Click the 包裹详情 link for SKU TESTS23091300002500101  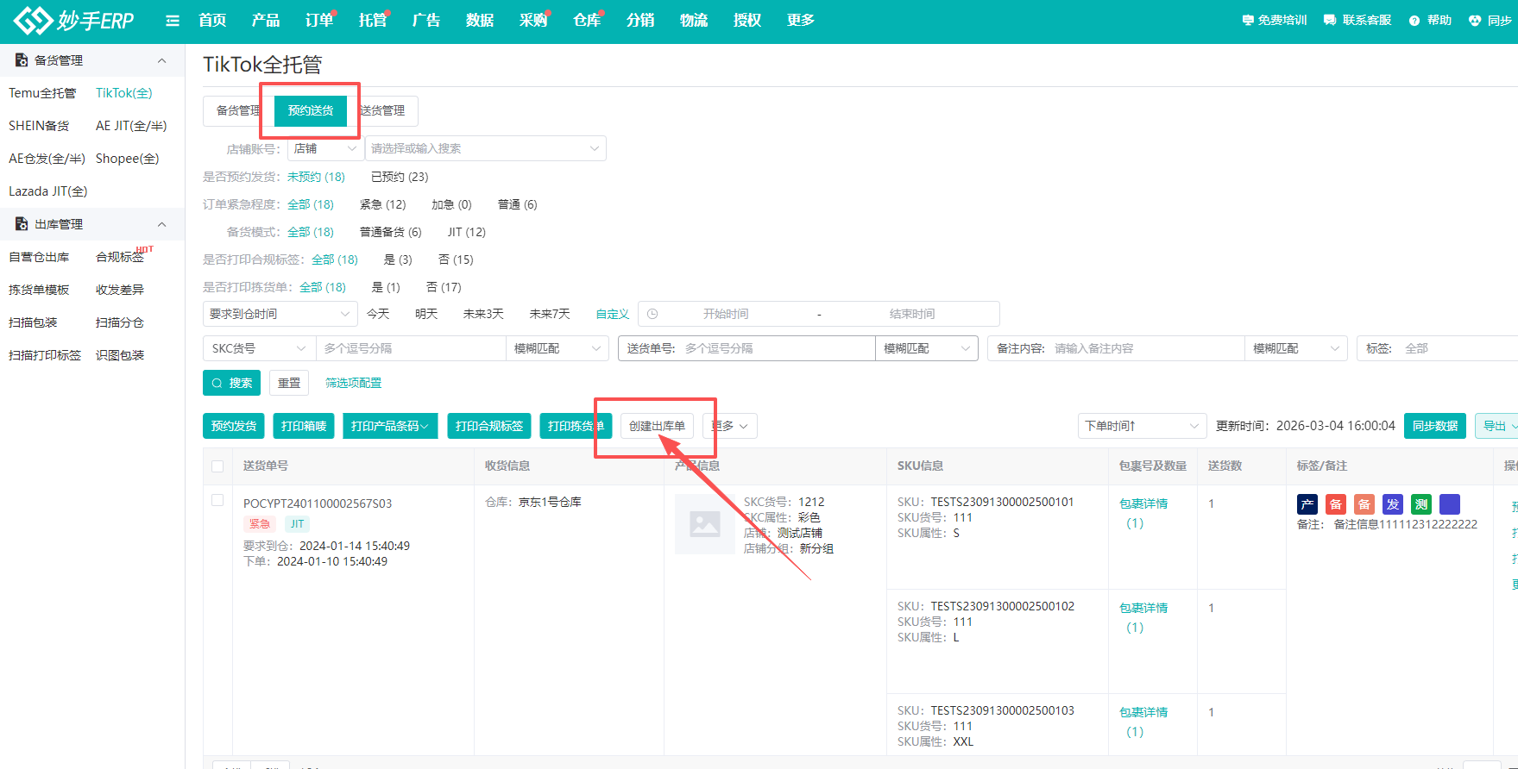[x=1143, y=503]
